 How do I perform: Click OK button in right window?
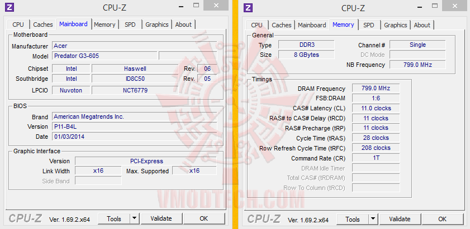443,220
